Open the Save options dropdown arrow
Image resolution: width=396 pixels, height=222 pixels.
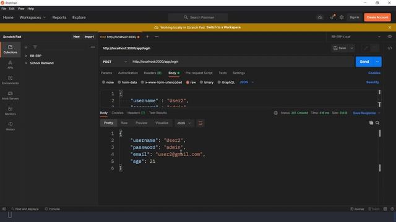click(352, 48)
